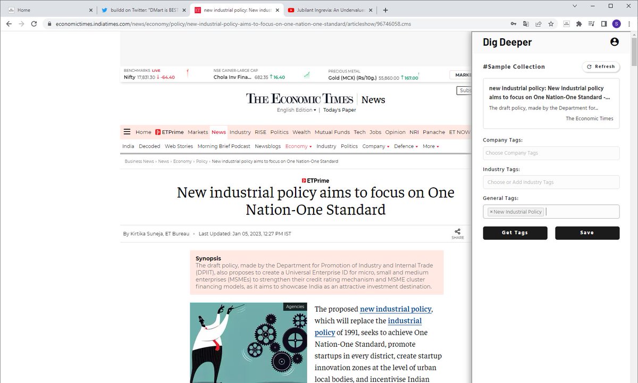Click the ETPrime badge above the headline
This screenshot has height=383, width=638.
315,181
